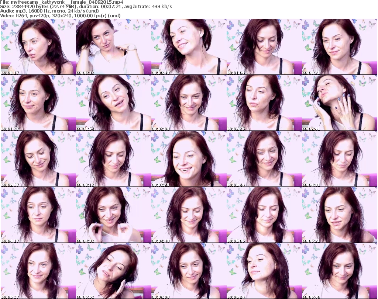The width and height of the screenshot is (378, 299).
Task: Click the thumbnail at 00:05:05
Action: 264,215
